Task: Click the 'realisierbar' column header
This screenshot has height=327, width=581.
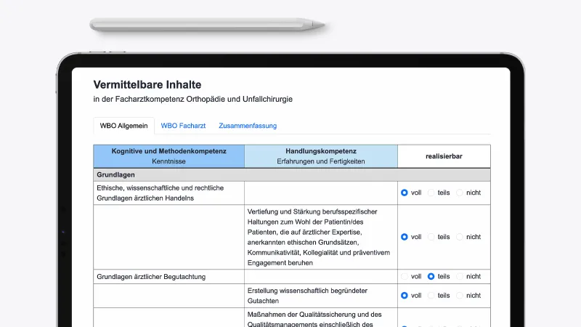Action: [444, 156]
